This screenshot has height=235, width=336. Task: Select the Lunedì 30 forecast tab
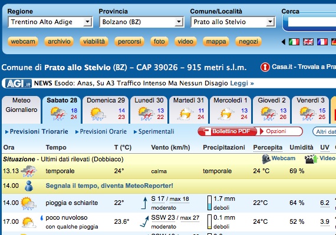(149, 110)
